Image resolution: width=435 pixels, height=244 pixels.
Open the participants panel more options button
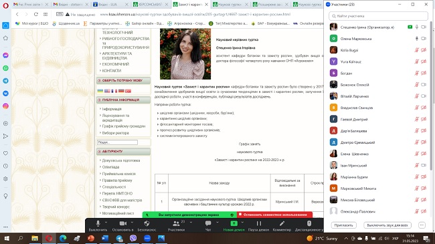click(x=422, y=225)
